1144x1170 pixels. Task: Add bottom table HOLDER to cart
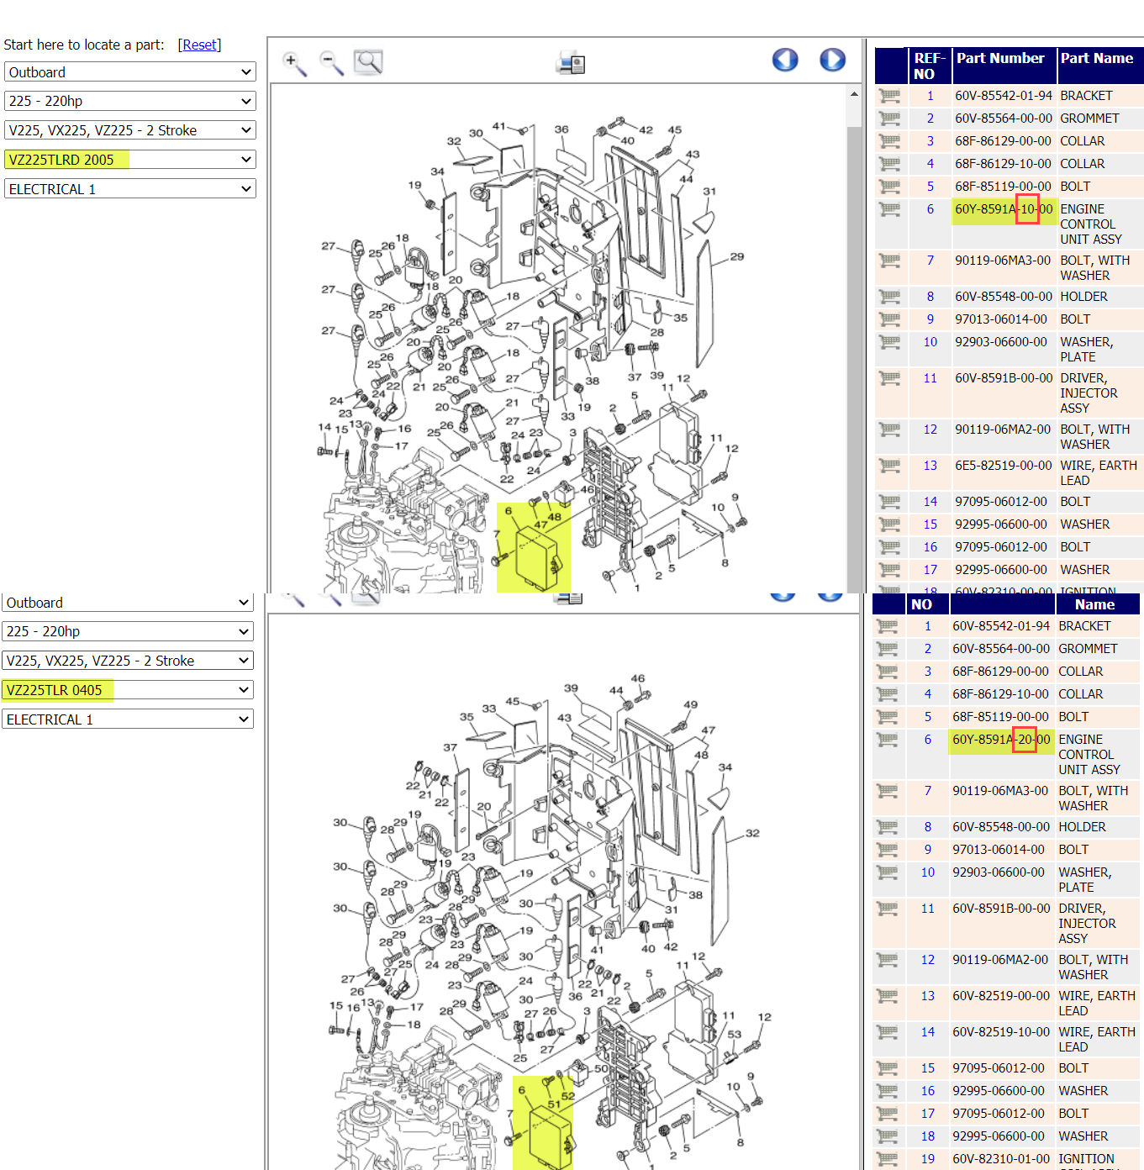pyautogui.click(x=887, y=827)
